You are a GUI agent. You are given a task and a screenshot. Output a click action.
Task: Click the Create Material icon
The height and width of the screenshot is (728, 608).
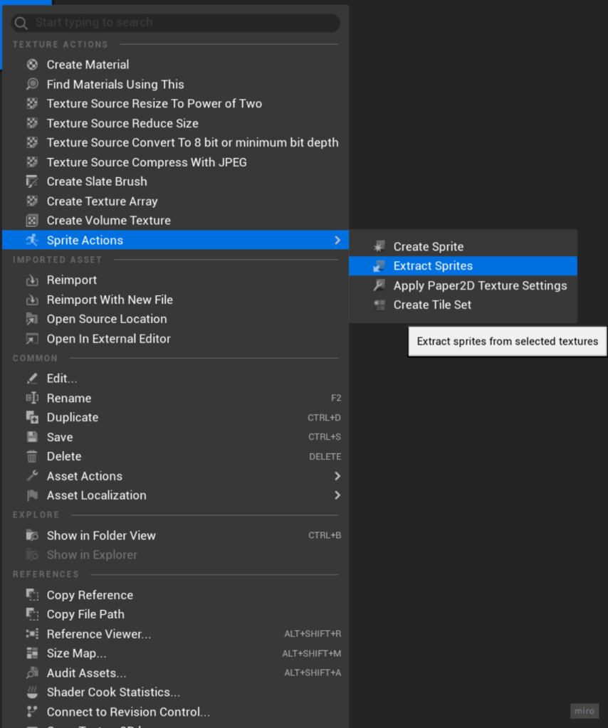(32, 65)
